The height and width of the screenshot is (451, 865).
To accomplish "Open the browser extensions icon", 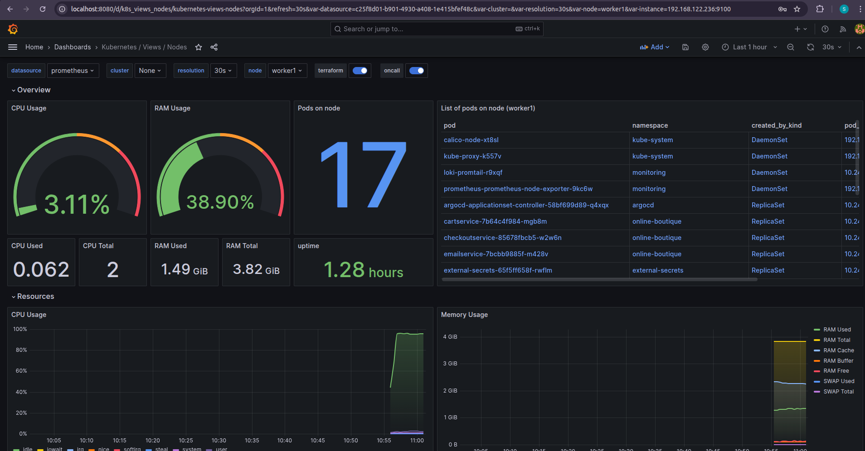I will tap(820, 9).
